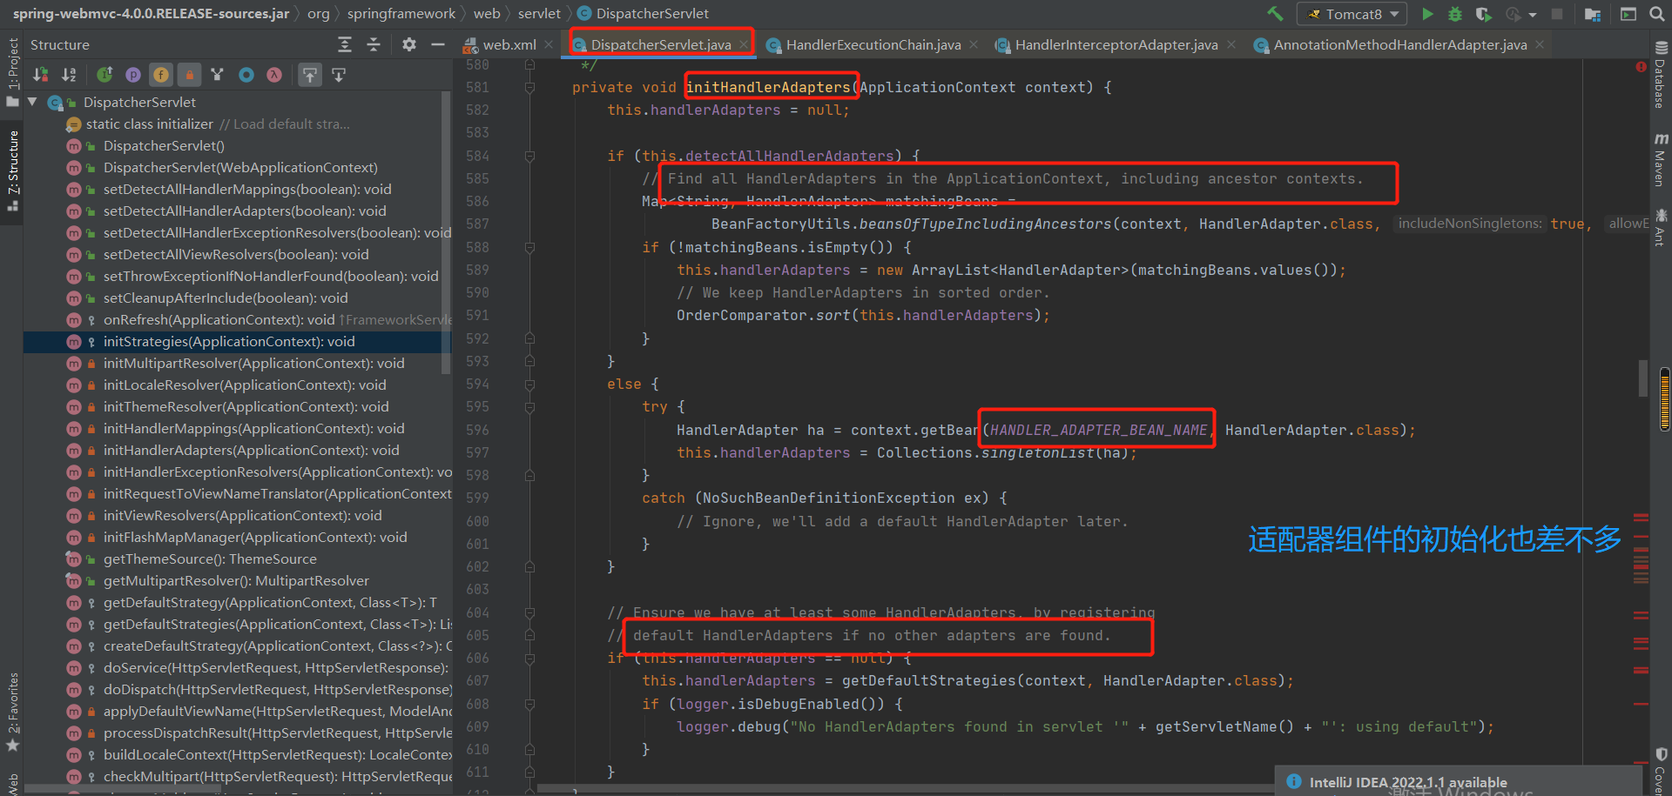1672x796 pixels.
Task: Open the Tomcat8 run configuration dropdown
Action: coord(1353,14)
